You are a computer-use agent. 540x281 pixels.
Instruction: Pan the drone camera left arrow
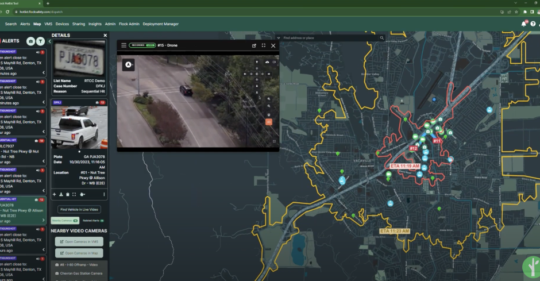click(x=245, y=74)
